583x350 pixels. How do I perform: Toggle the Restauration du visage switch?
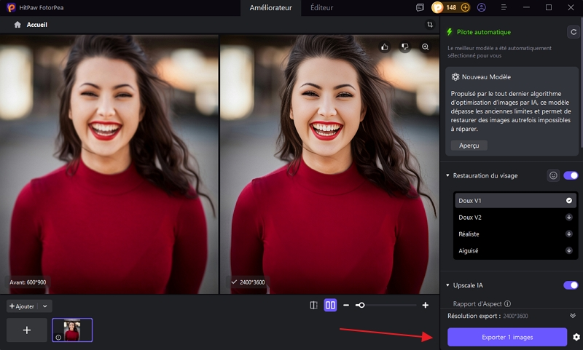(x=571, y=175)
